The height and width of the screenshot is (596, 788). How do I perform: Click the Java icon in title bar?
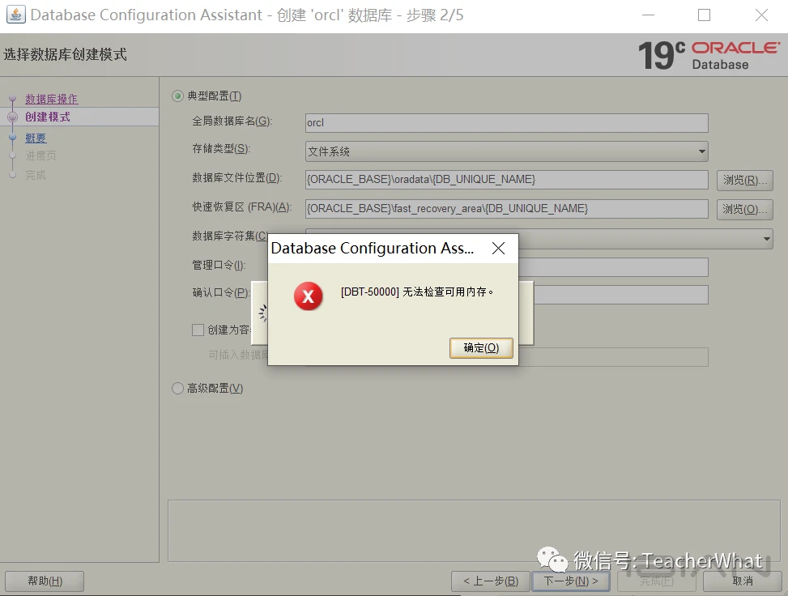click(x=15, y=15)
